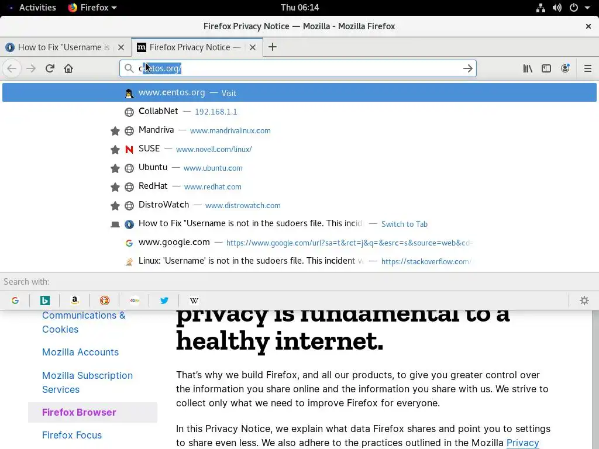Viewport: 599px width, 449px height.
Task: Select the stackoverflow sudoers suggestion
Action: pos(299,261)
